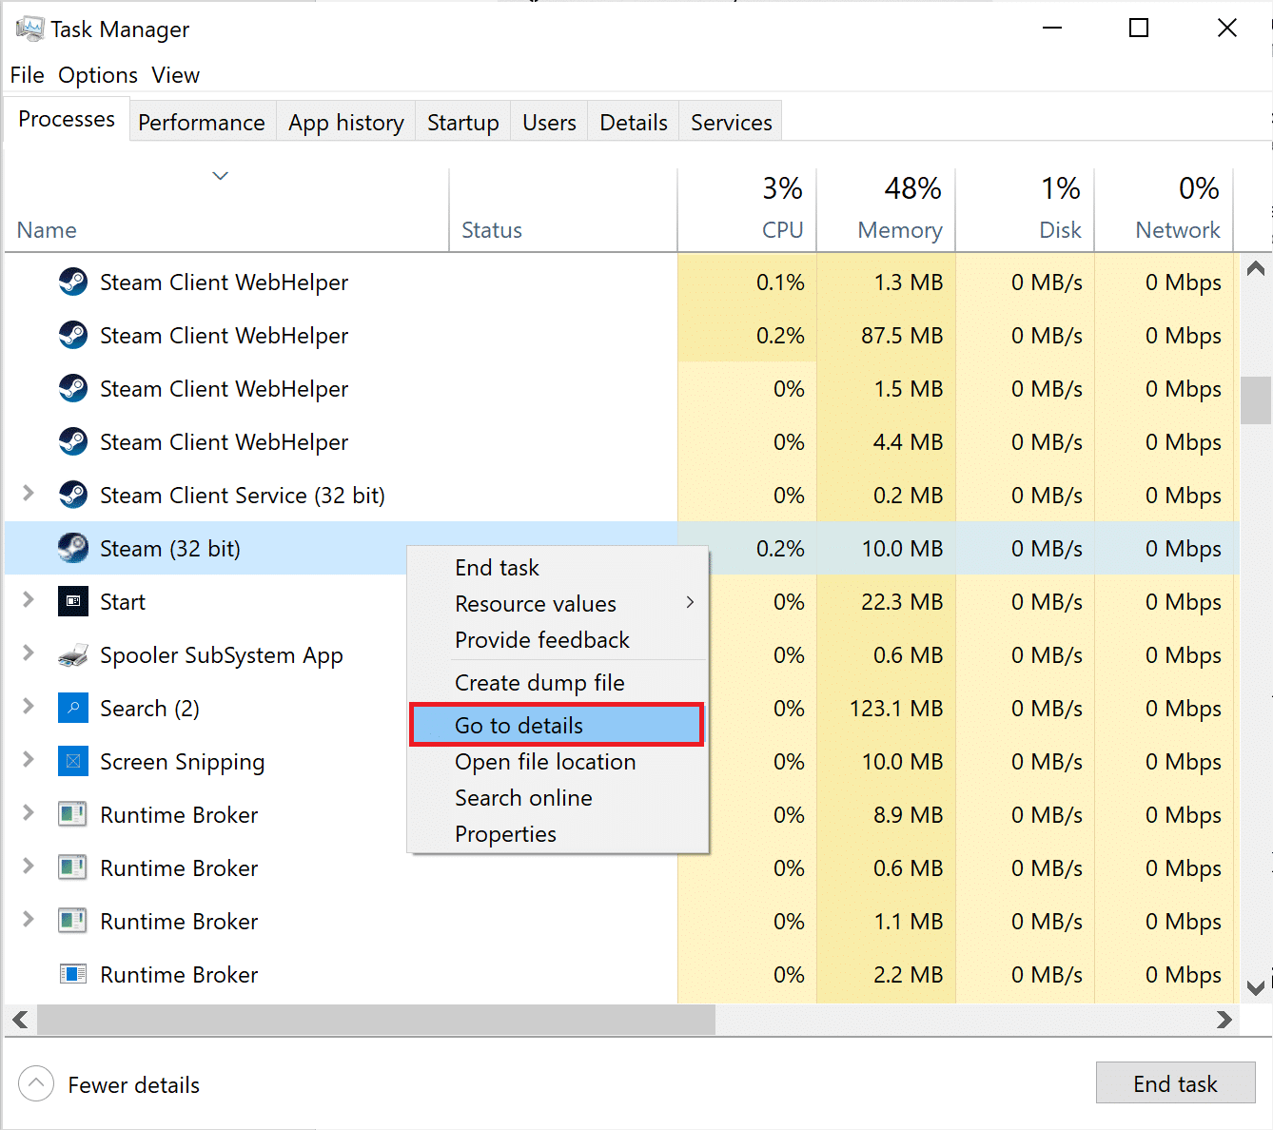The width and height of the screenshot is (1273, 1130).
Task: Sort processes by Memory column header
Action: (899, 230)
